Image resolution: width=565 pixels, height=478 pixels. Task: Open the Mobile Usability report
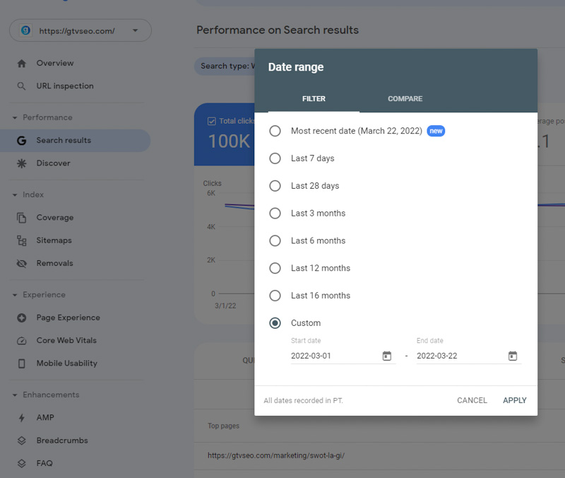[x=66, y=363]
